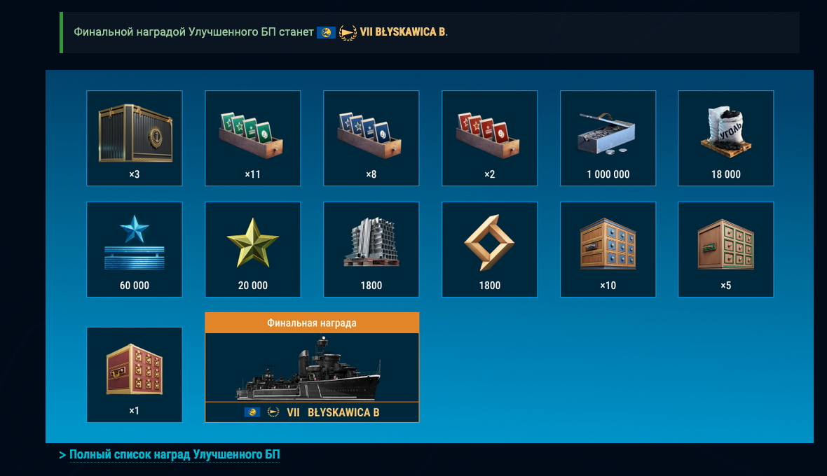Click the destroyer class icon beside VII in banner

(x=347, y=33)
